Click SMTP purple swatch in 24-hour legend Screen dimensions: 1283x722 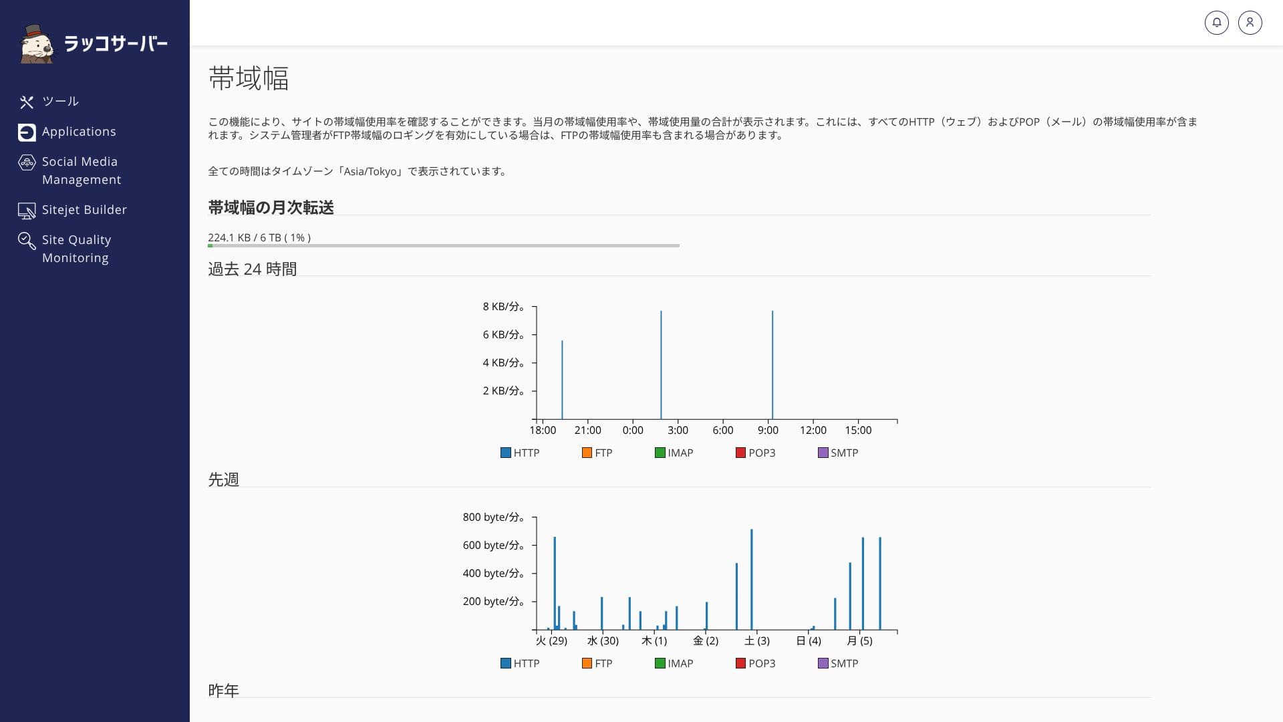pyautogui.click(x=823, y=453)
